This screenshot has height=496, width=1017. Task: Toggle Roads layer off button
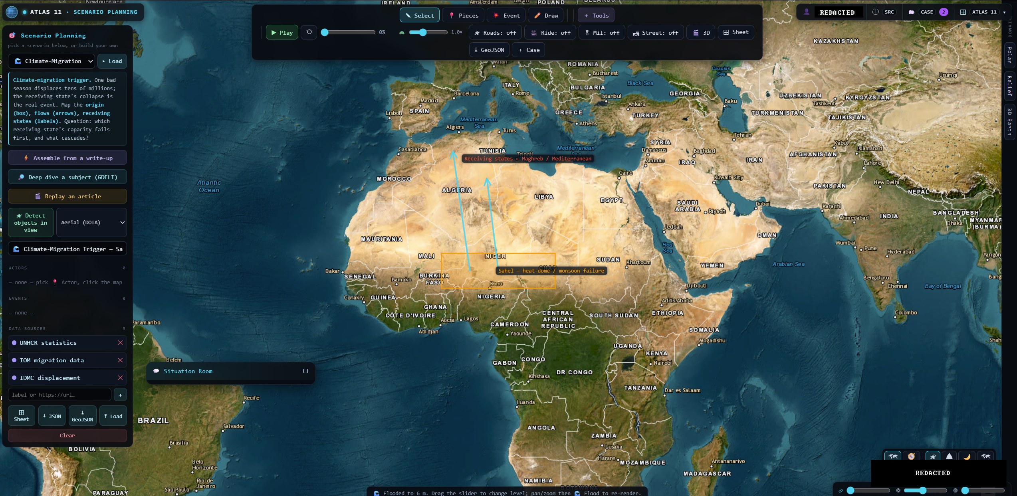[495, 32]
